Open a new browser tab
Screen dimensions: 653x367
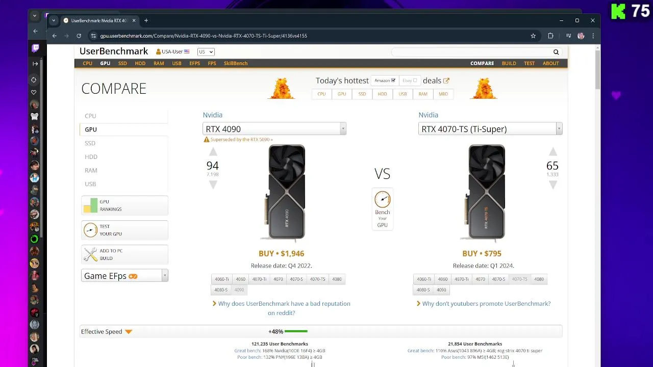(146, 20)
